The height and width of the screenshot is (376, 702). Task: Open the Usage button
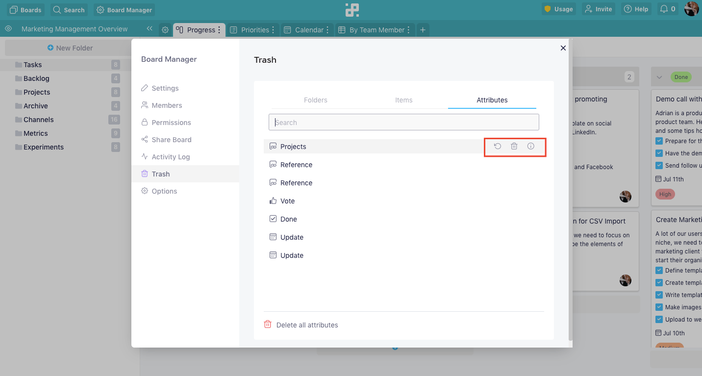(558, 9)
